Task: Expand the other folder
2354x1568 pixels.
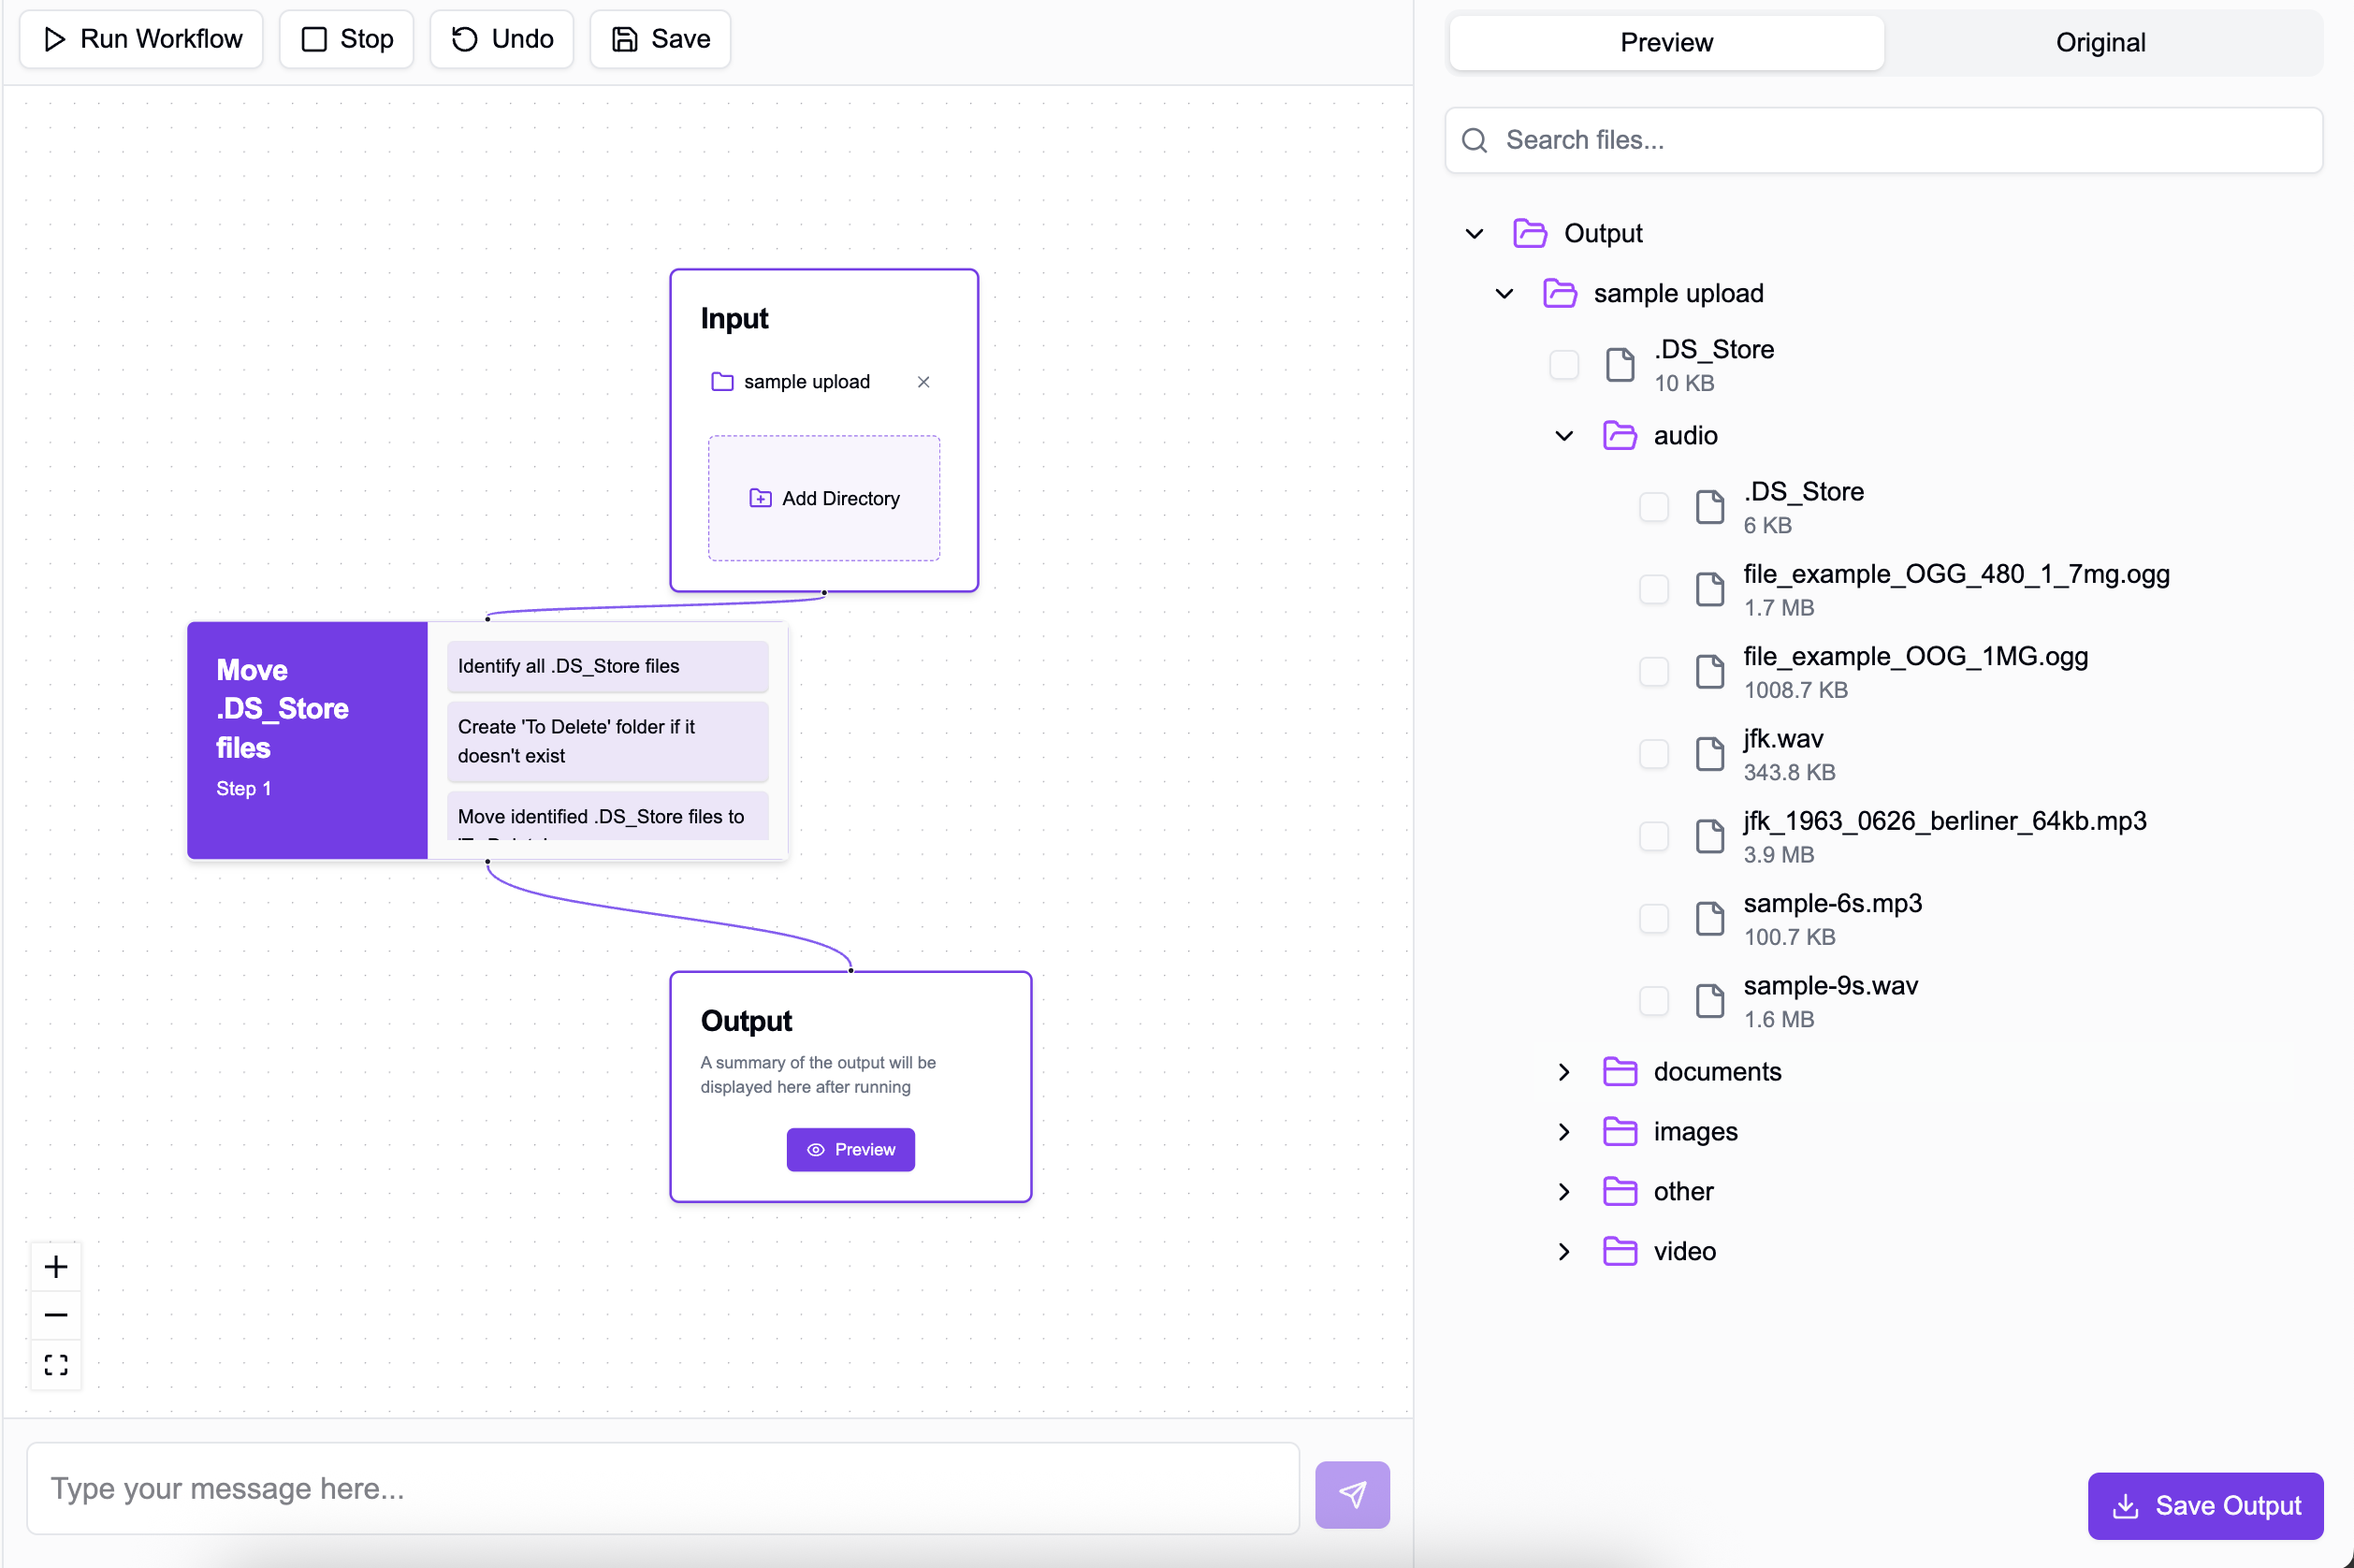Action: (x=1564, y=1191)
